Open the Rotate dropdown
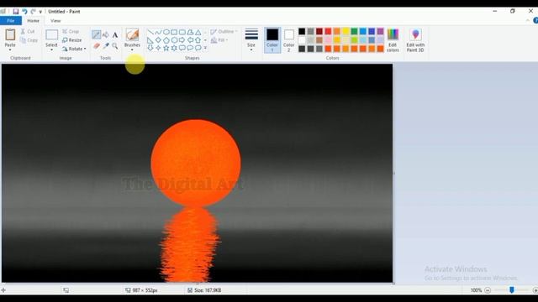 [74, 49]
